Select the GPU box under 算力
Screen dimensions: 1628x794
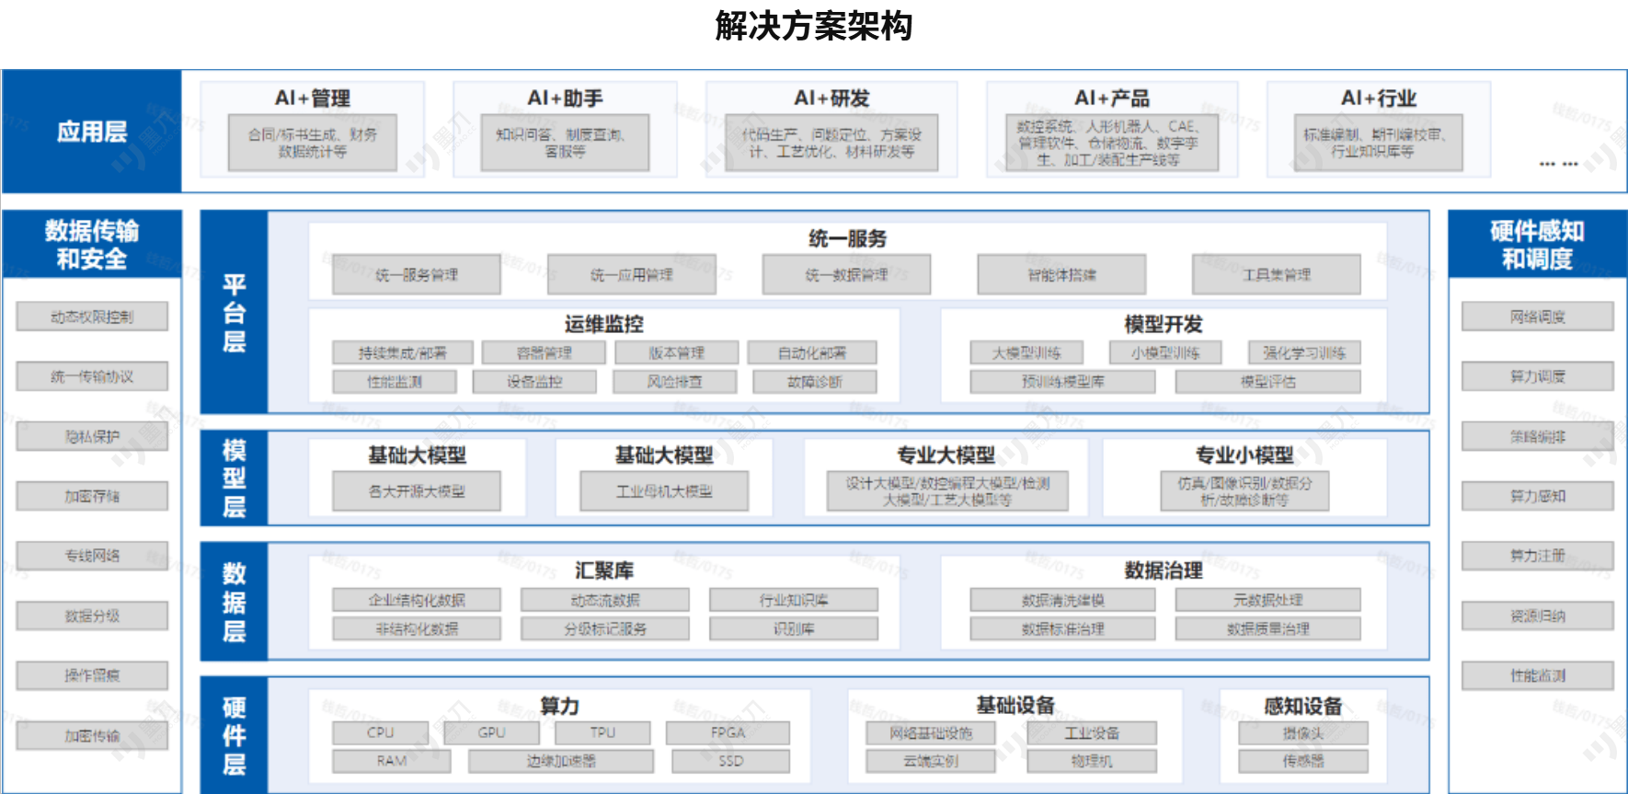(x=491, y=732)
